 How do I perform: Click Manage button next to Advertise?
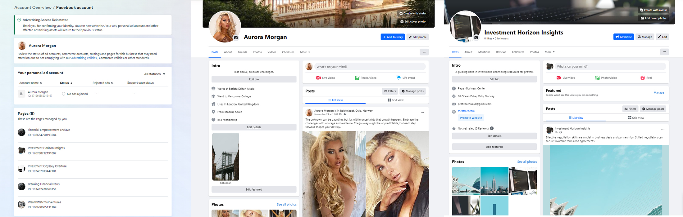(645, 37)
